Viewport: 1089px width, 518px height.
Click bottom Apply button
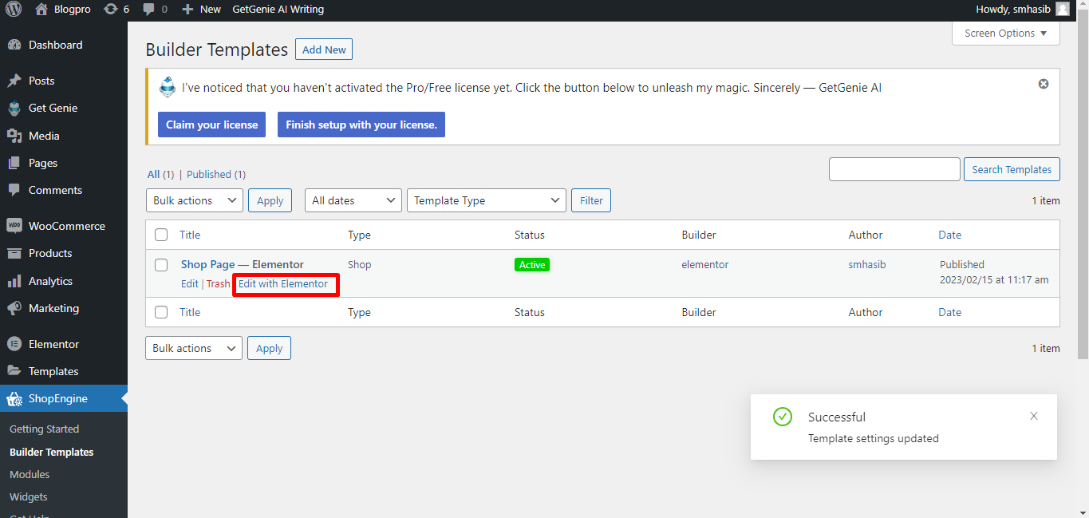click(270, 348)
